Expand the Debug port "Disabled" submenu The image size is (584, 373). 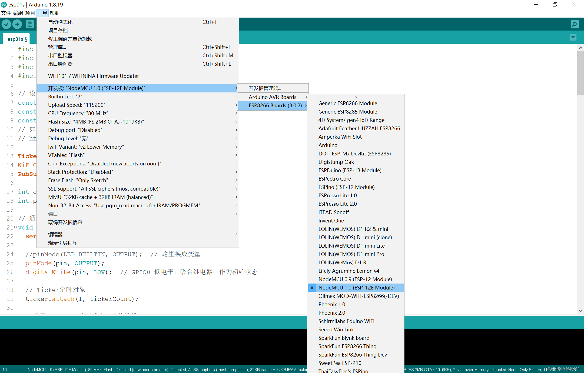click(x=138, y=130)
